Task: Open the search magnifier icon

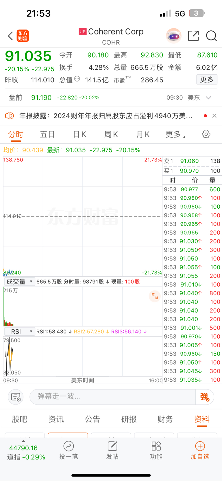Action: tap(211, 36)
